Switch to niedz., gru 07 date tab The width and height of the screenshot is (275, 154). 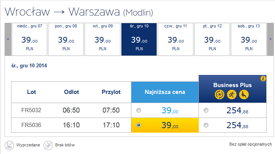(29, 39)
